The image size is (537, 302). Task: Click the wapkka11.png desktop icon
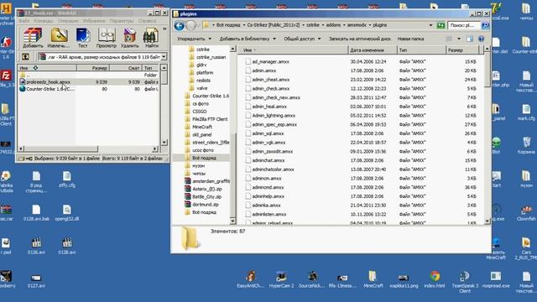click(404, 277)
